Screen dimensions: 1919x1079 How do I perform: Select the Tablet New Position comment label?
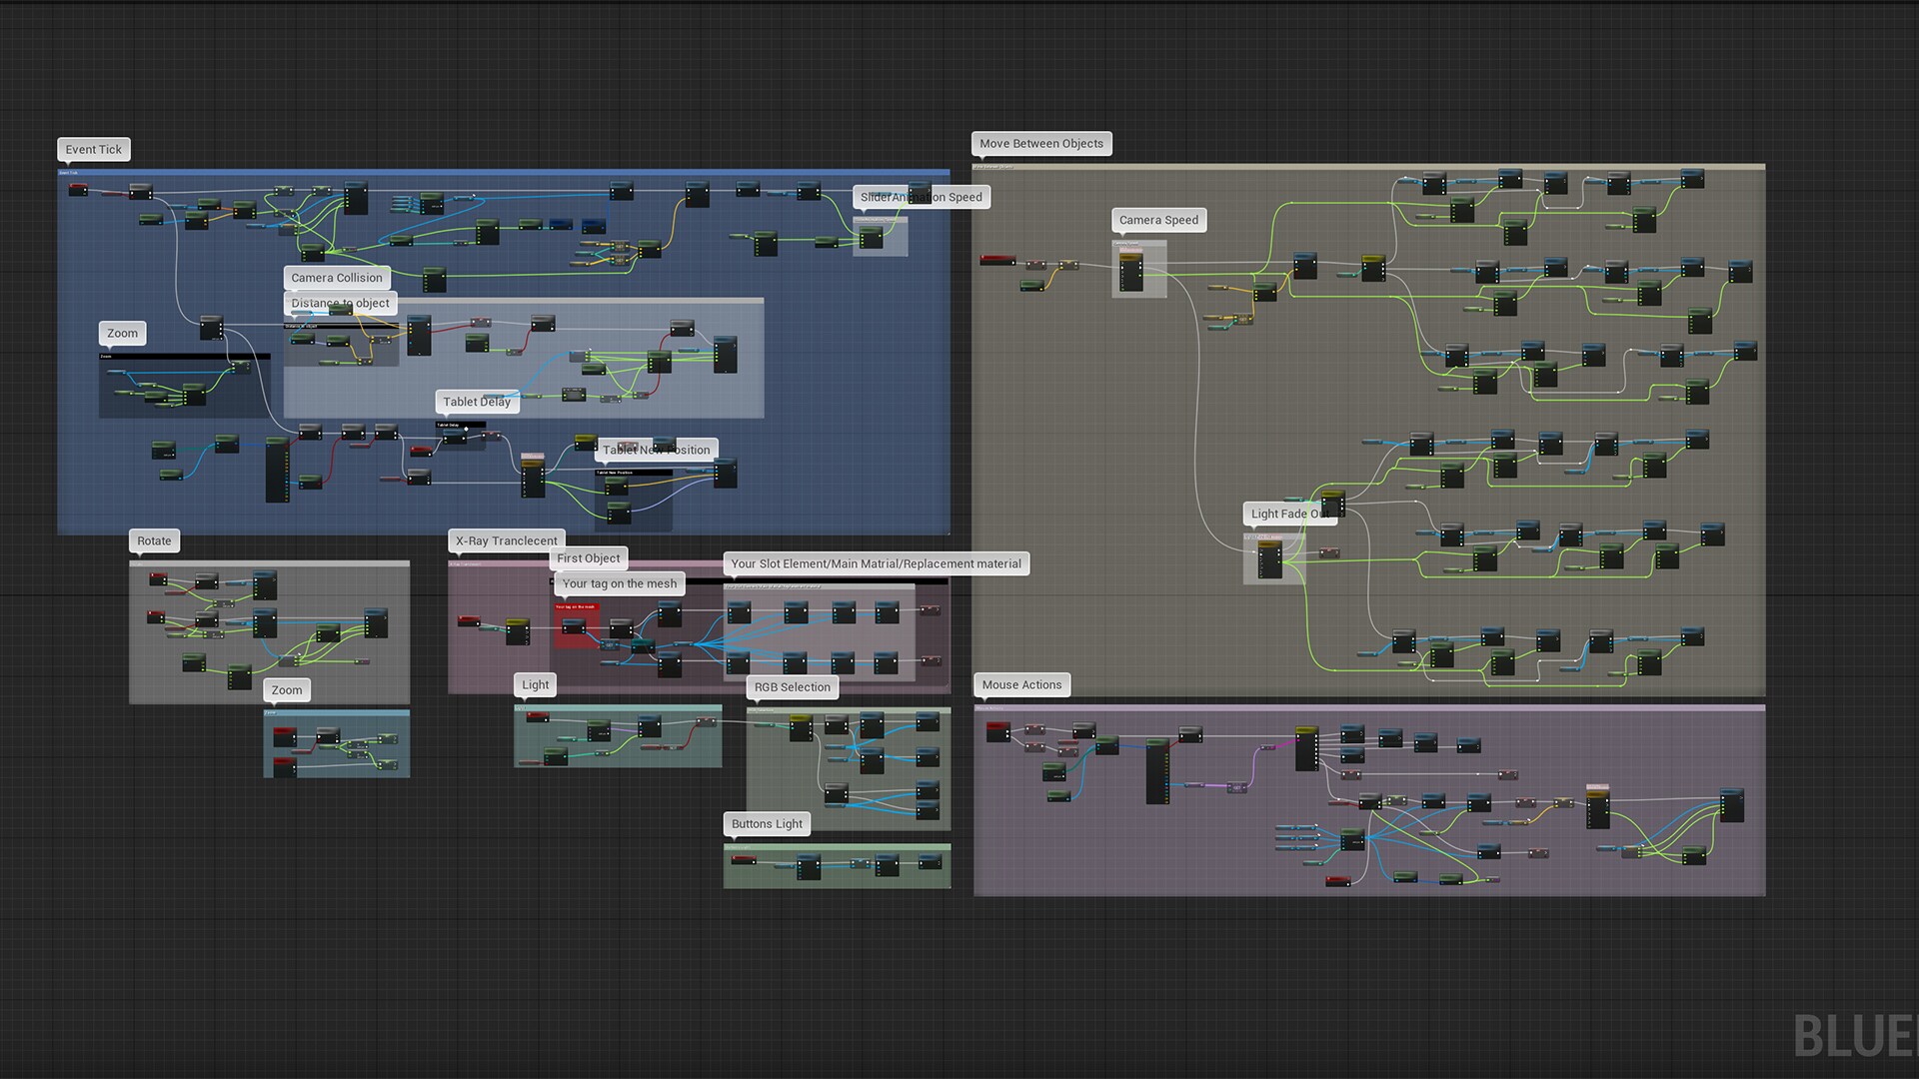(657, 450)
